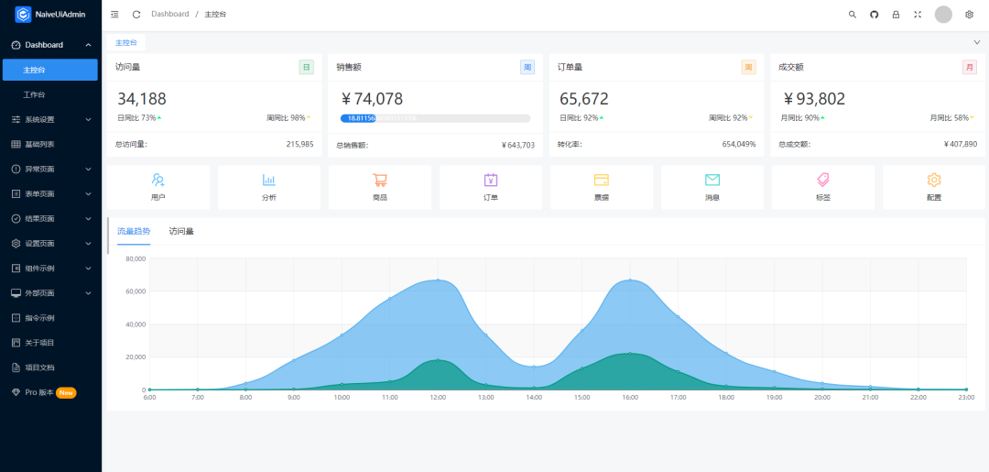Image resolution: width=989 pixels, height=472 pixels.
Task: Open 项目文档 link
Action: tap(49, 368)
